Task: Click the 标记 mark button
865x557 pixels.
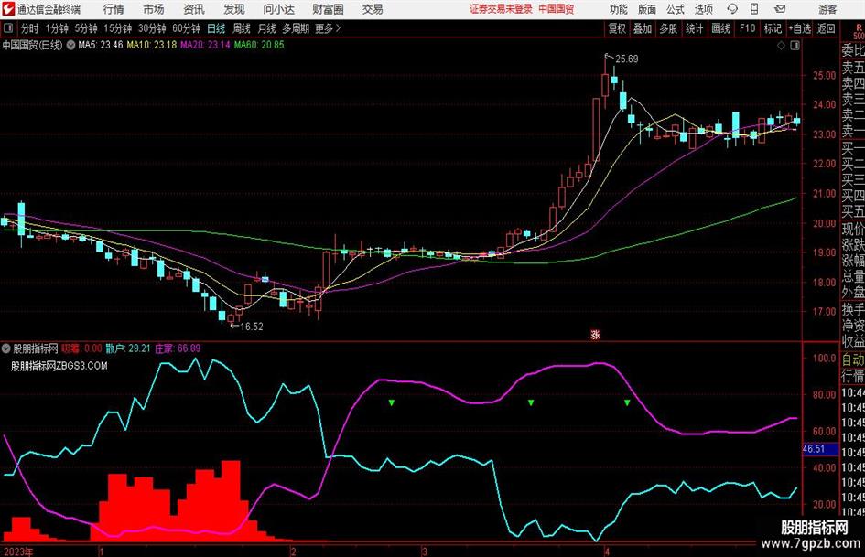Action: coord(773,28)
